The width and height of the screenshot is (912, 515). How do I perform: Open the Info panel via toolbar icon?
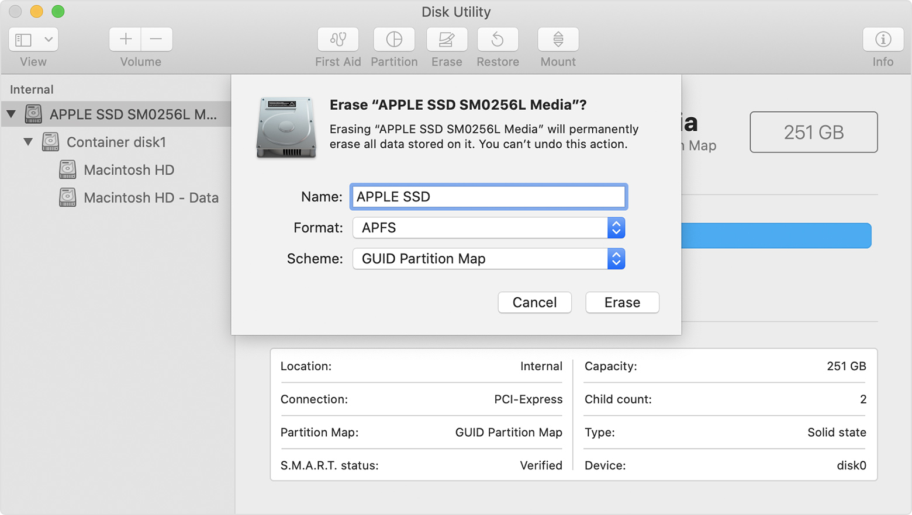(882, 39)
